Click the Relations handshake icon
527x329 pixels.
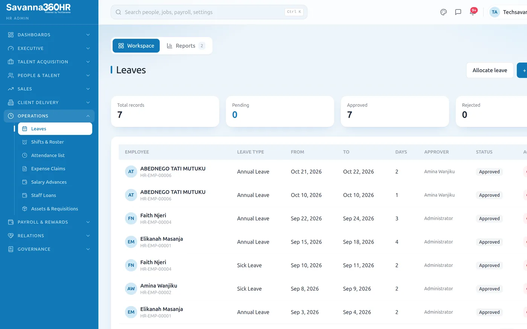coord(11,235)
